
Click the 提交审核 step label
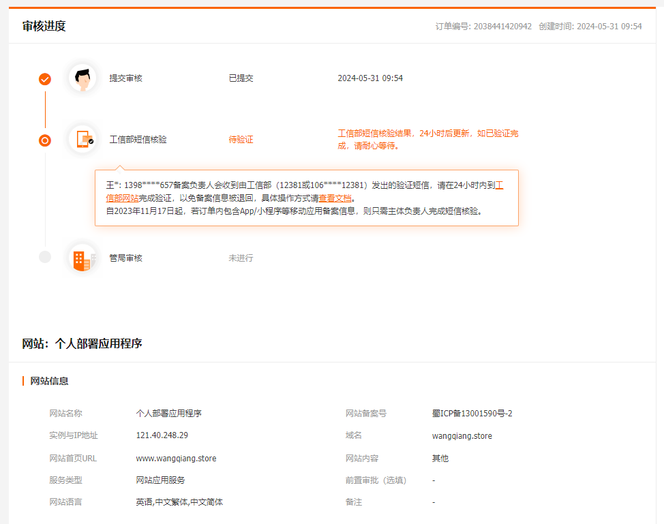click(125, 78)
